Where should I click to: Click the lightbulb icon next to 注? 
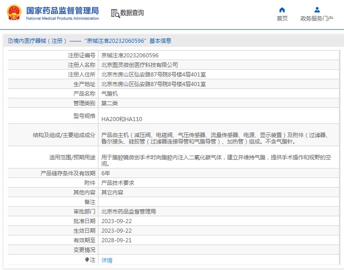[x=87, y=260]
